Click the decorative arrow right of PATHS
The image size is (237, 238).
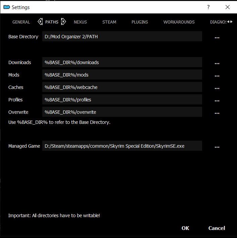tap(63, 21)
